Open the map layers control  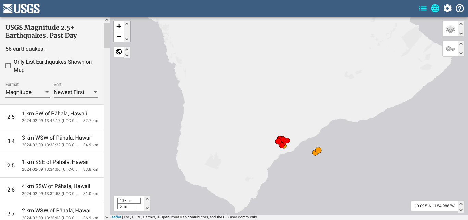pyautogui.click(x=451, y=29)
